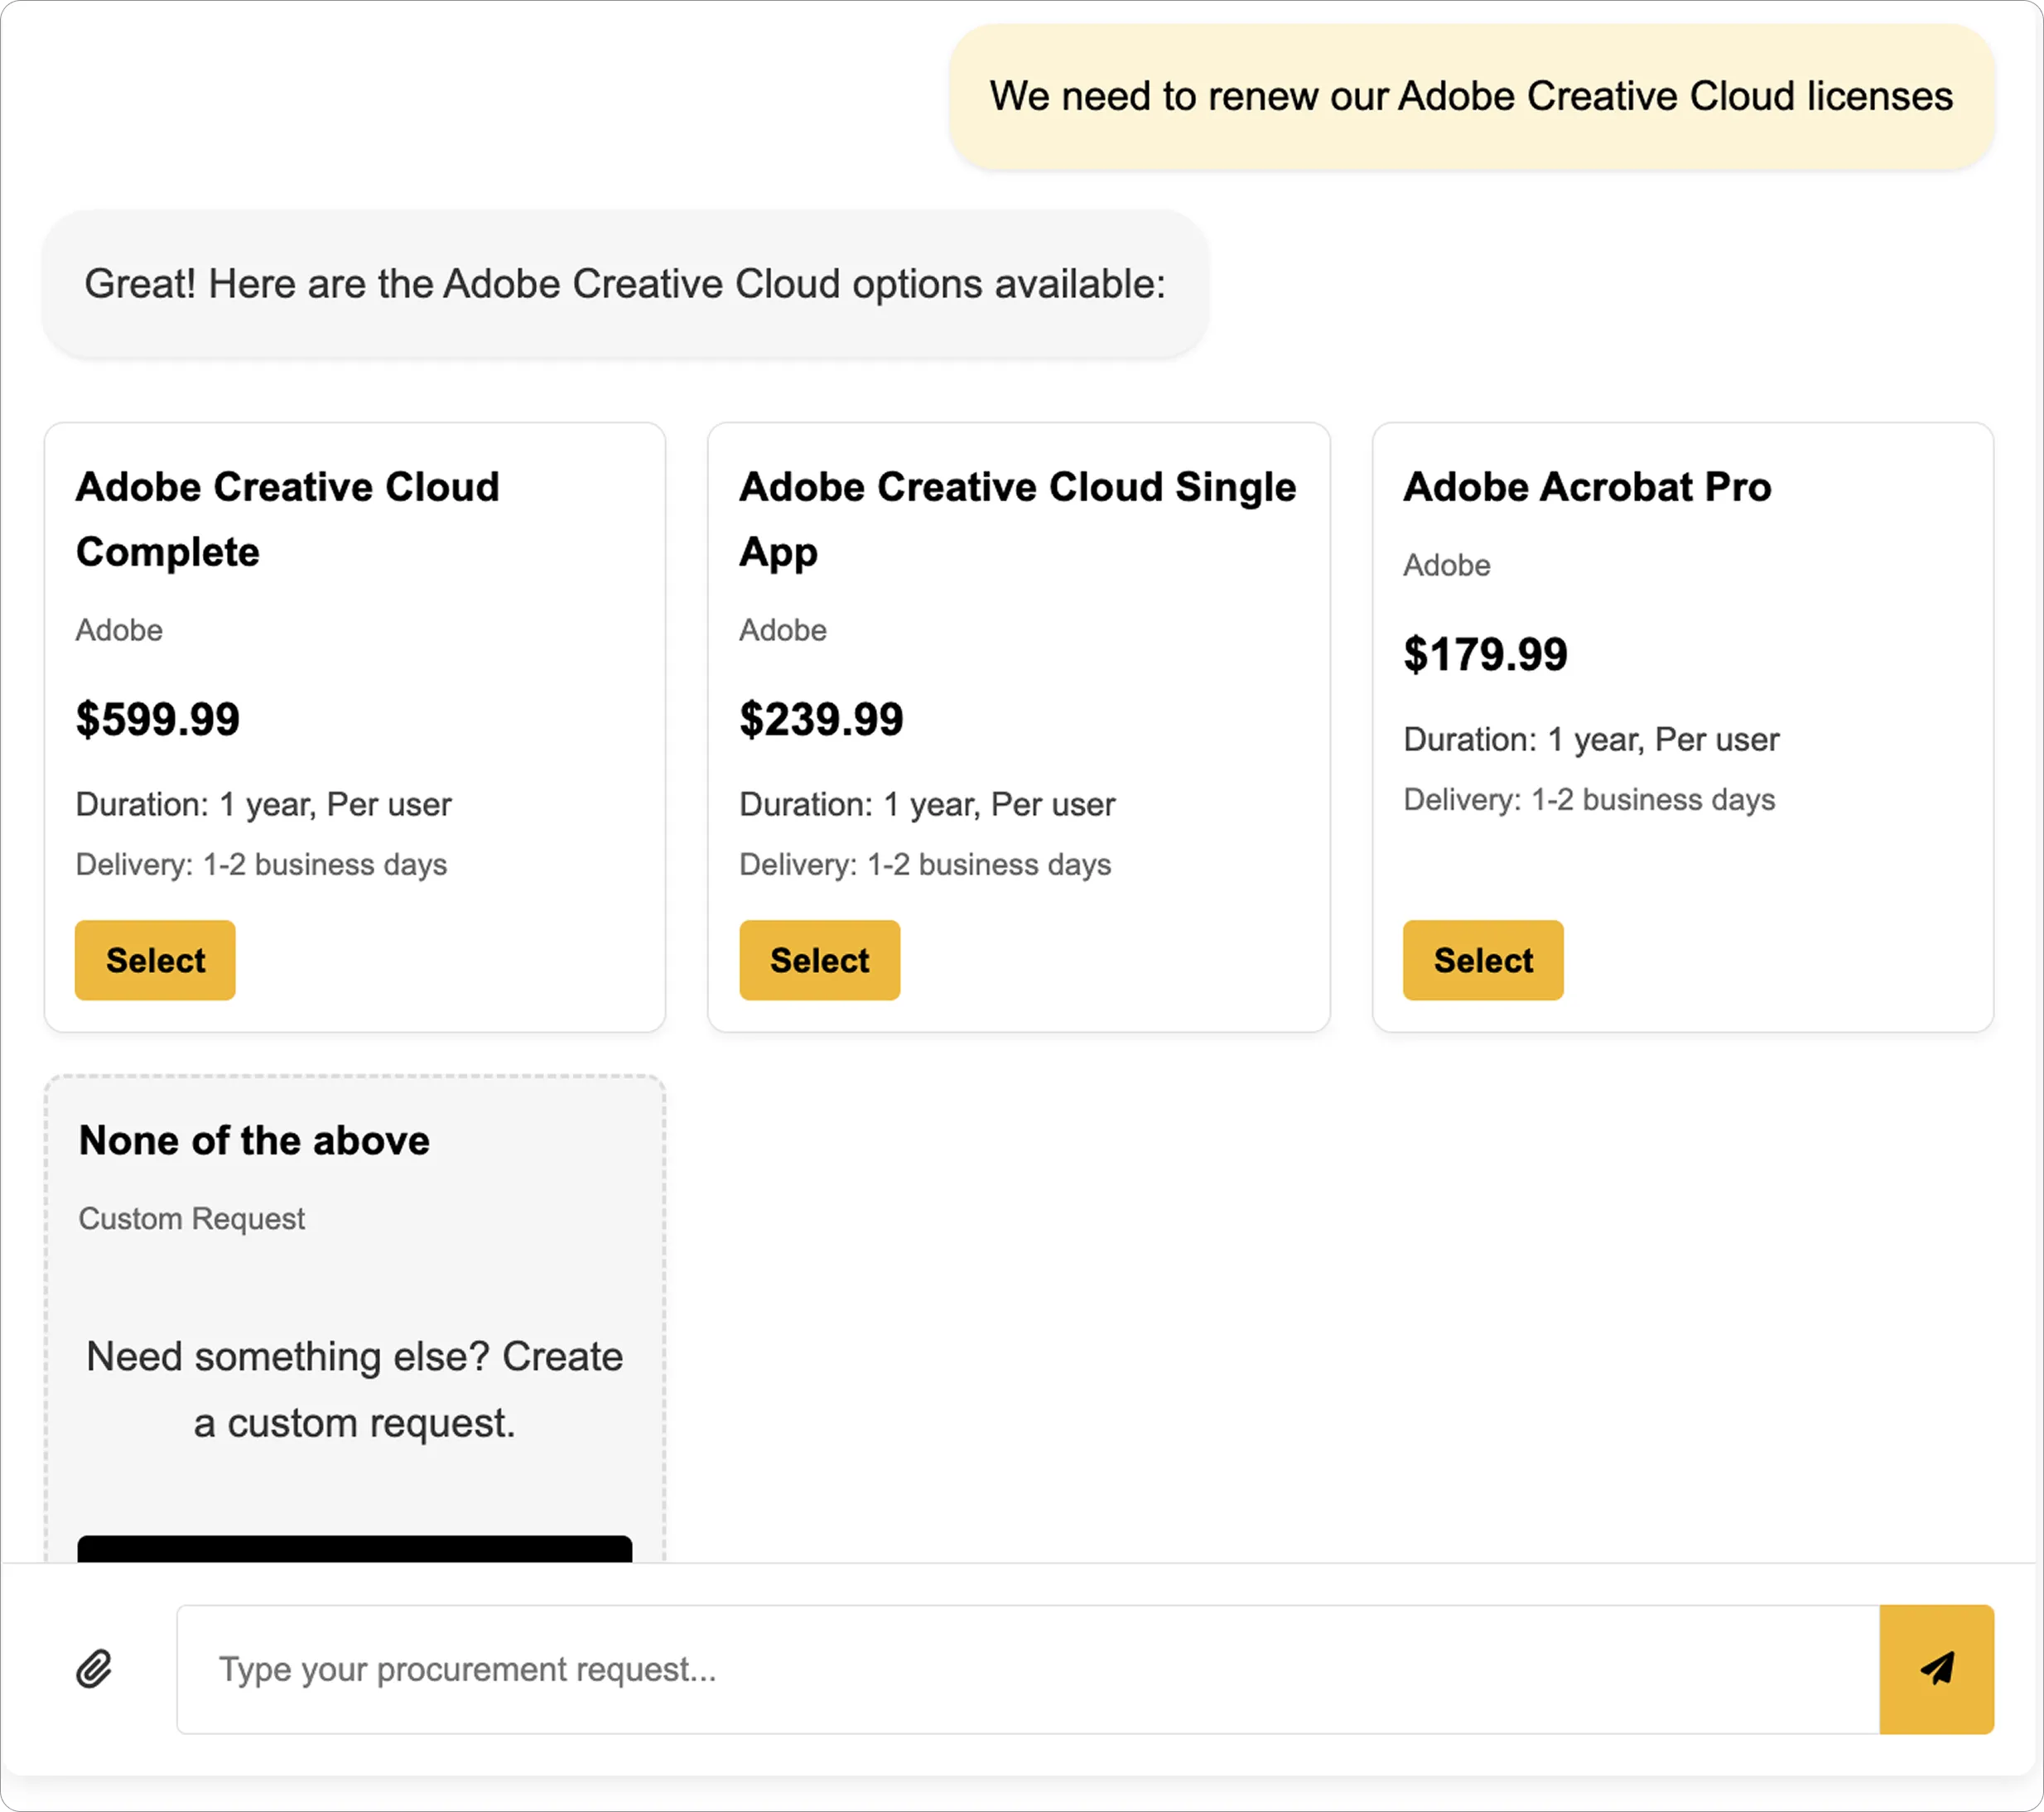
Task: Click the Adobe Acrobat Pro title
Action: tap(1587, 487)
